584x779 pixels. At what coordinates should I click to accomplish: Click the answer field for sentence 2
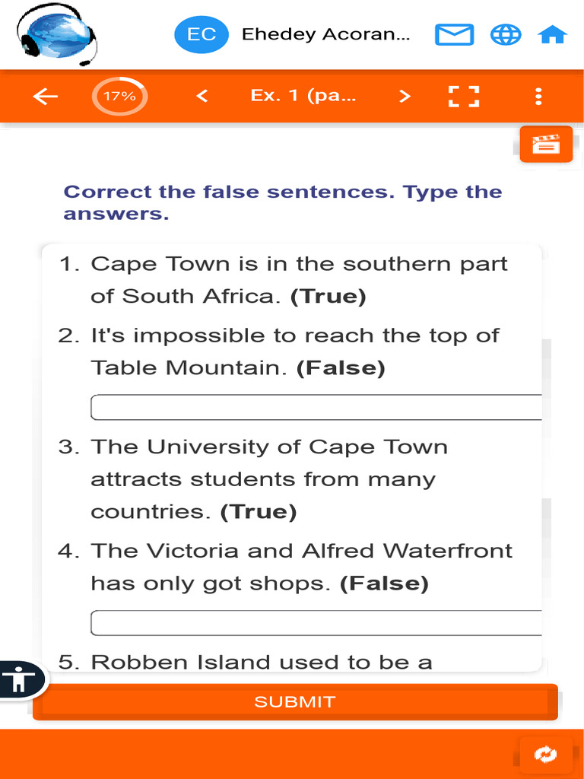pos(316,408)
